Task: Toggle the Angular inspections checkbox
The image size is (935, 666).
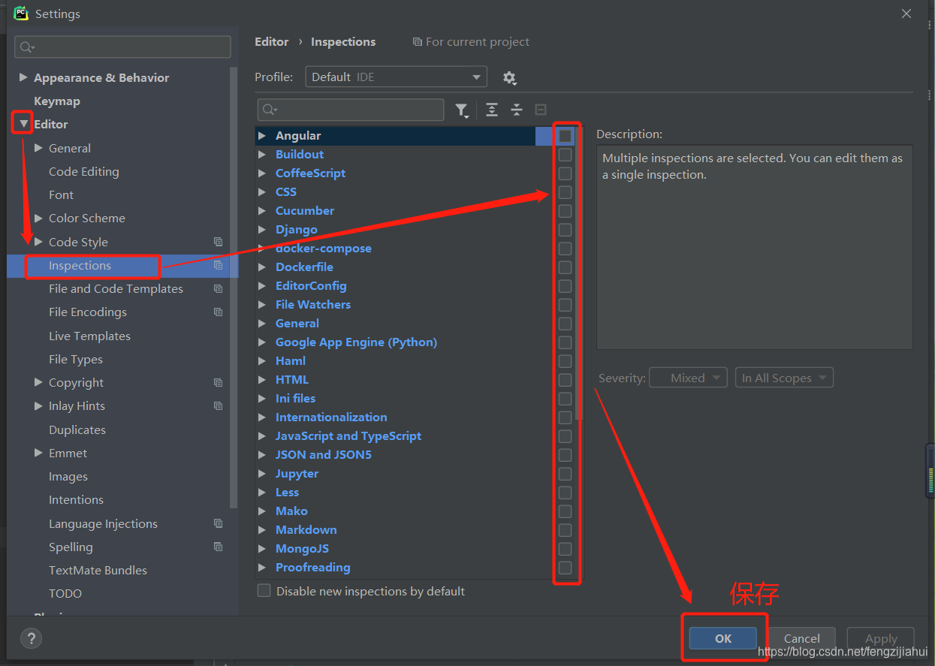Action: 566,136
